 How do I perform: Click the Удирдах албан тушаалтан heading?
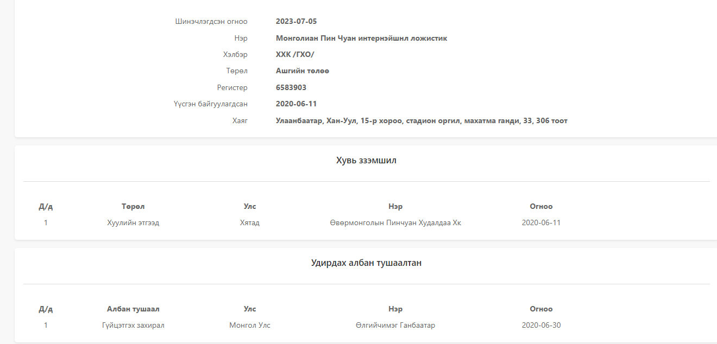point(366,263)
